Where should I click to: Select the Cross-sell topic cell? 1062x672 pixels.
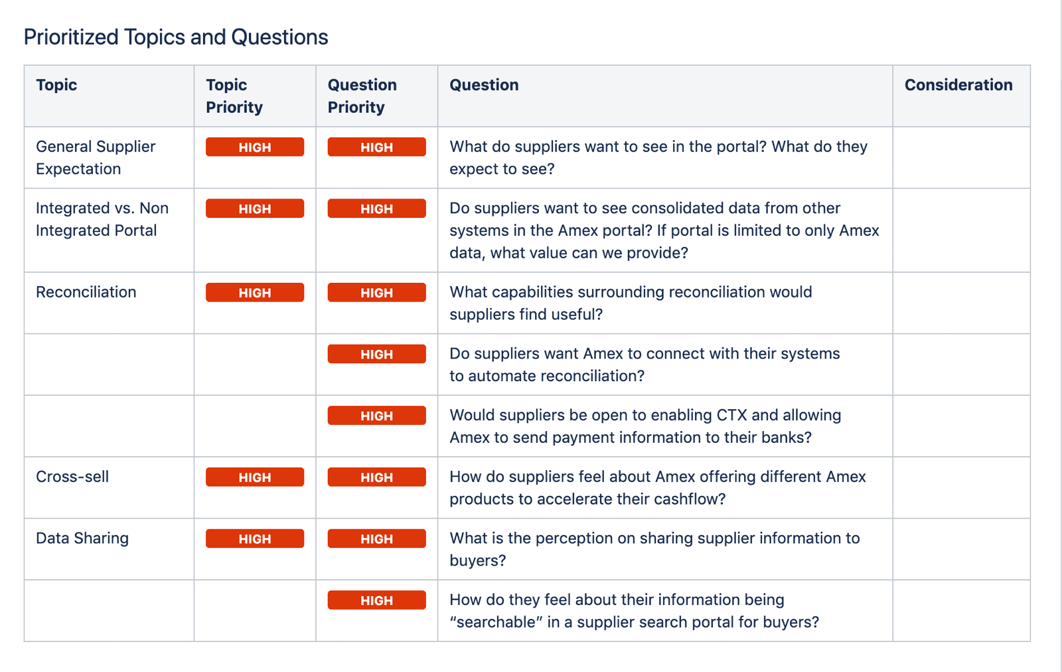click(109, 487)
